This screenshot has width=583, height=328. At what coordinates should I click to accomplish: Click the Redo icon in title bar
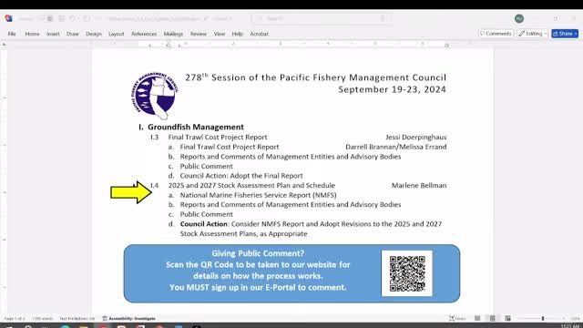(87, 18)
